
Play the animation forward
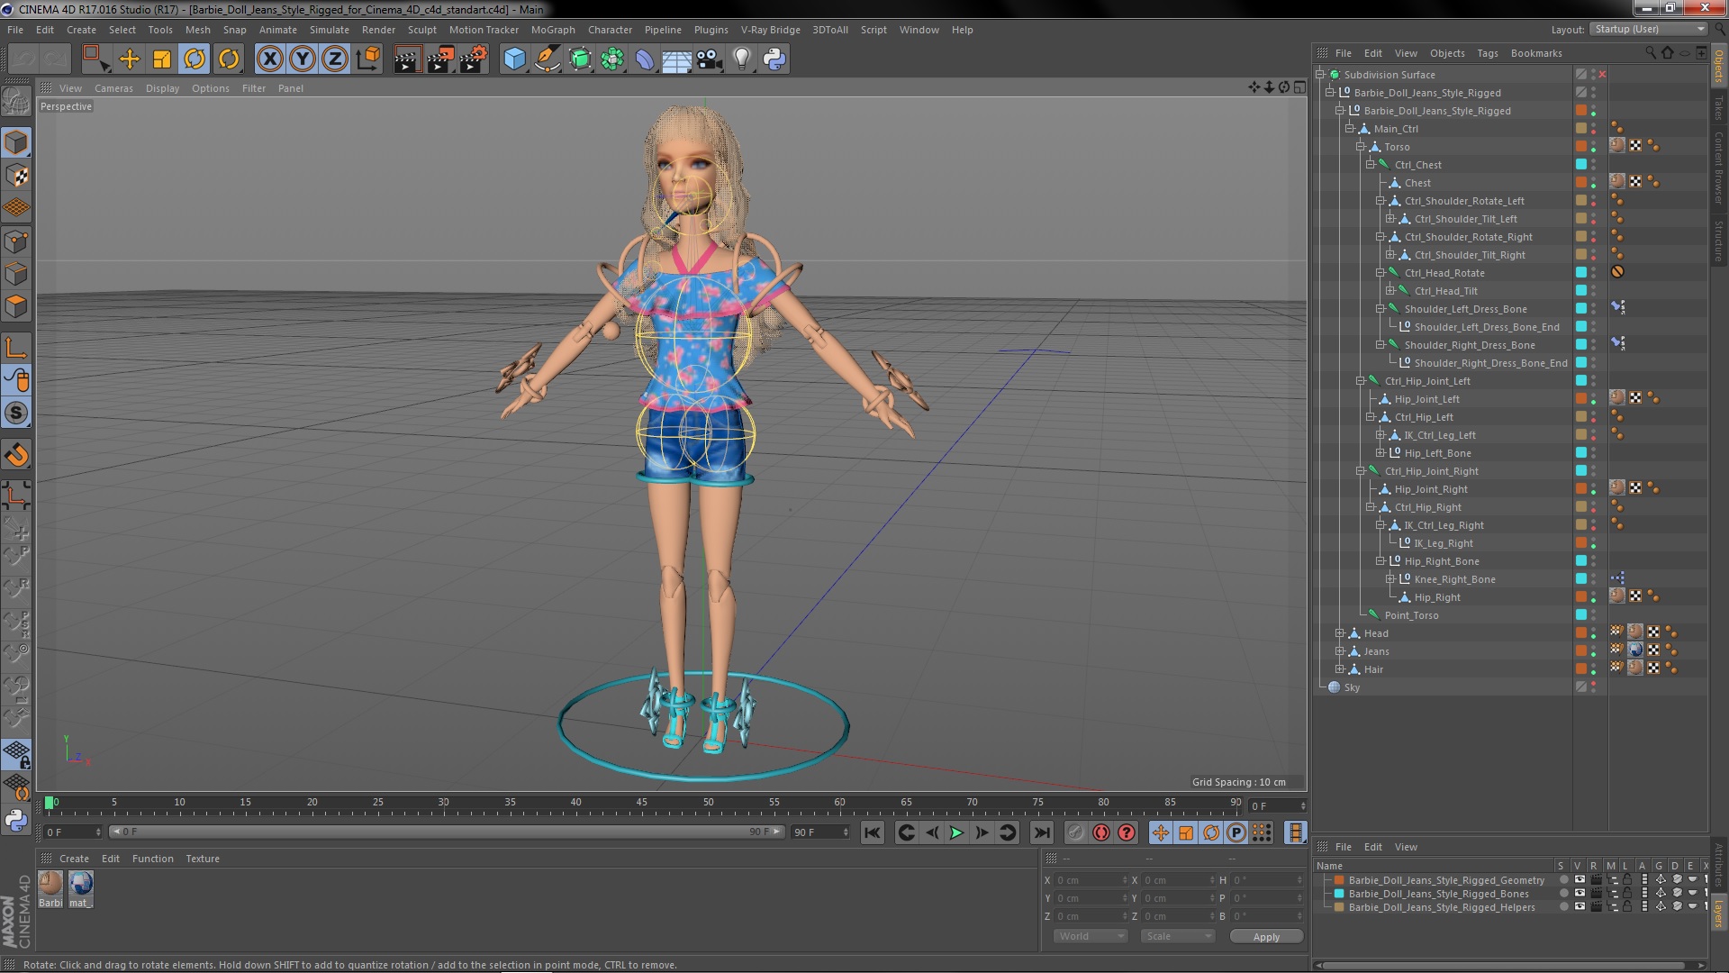[957, 833]
